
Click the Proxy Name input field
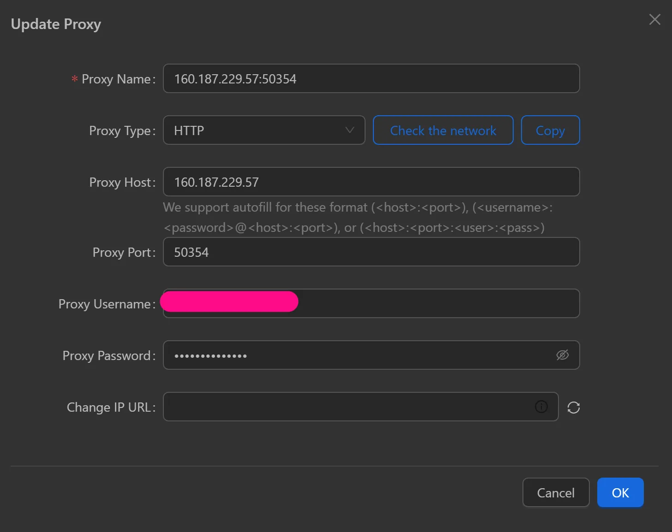(371, 78)
